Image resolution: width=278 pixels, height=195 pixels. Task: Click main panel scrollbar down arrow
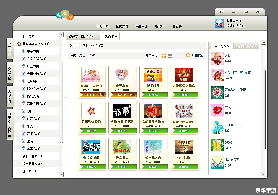point(264,174)
